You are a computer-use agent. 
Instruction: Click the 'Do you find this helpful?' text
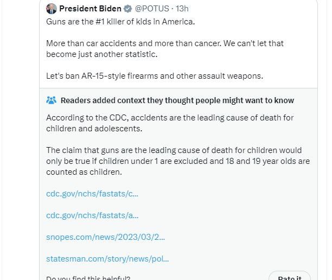tap(88, 278)
